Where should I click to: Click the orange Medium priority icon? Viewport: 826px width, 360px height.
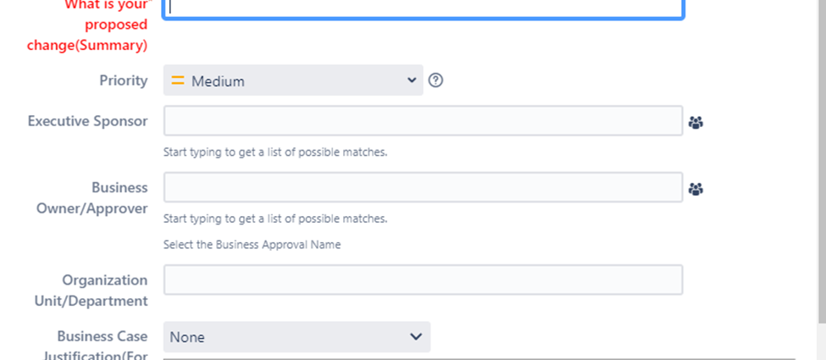pos(178,80)
